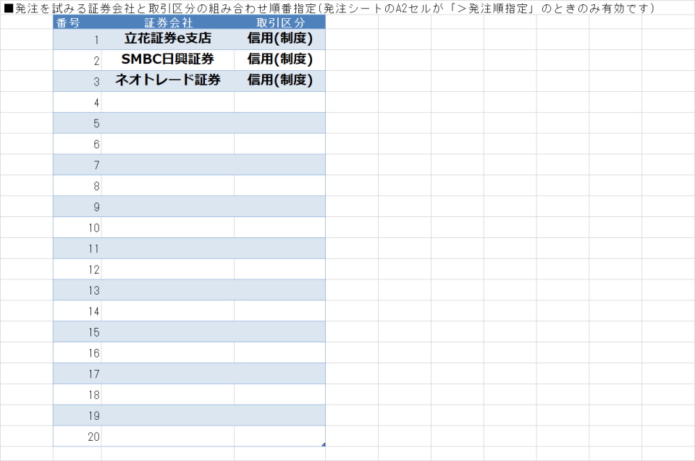Click the number 4 cell

pyautogui.click(x=77, y=102)
